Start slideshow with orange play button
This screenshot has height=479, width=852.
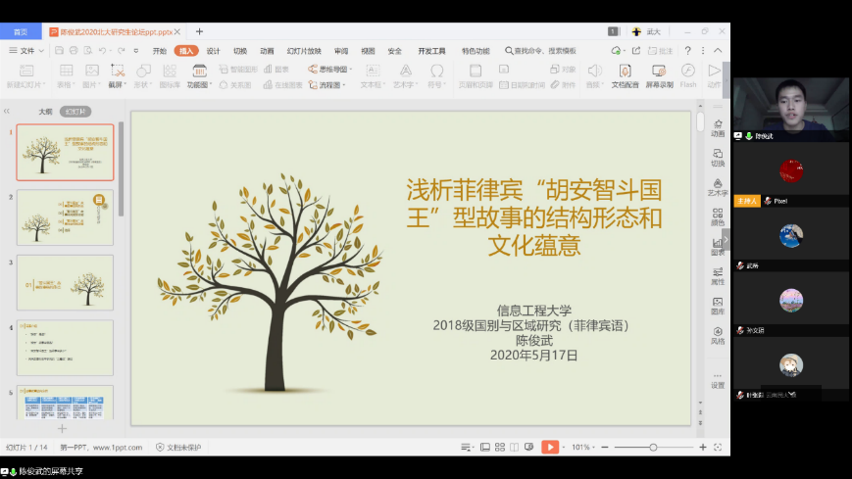click(550, 447)
